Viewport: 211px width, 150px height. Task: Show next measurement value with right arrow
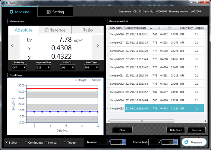[x=98, y=45]
